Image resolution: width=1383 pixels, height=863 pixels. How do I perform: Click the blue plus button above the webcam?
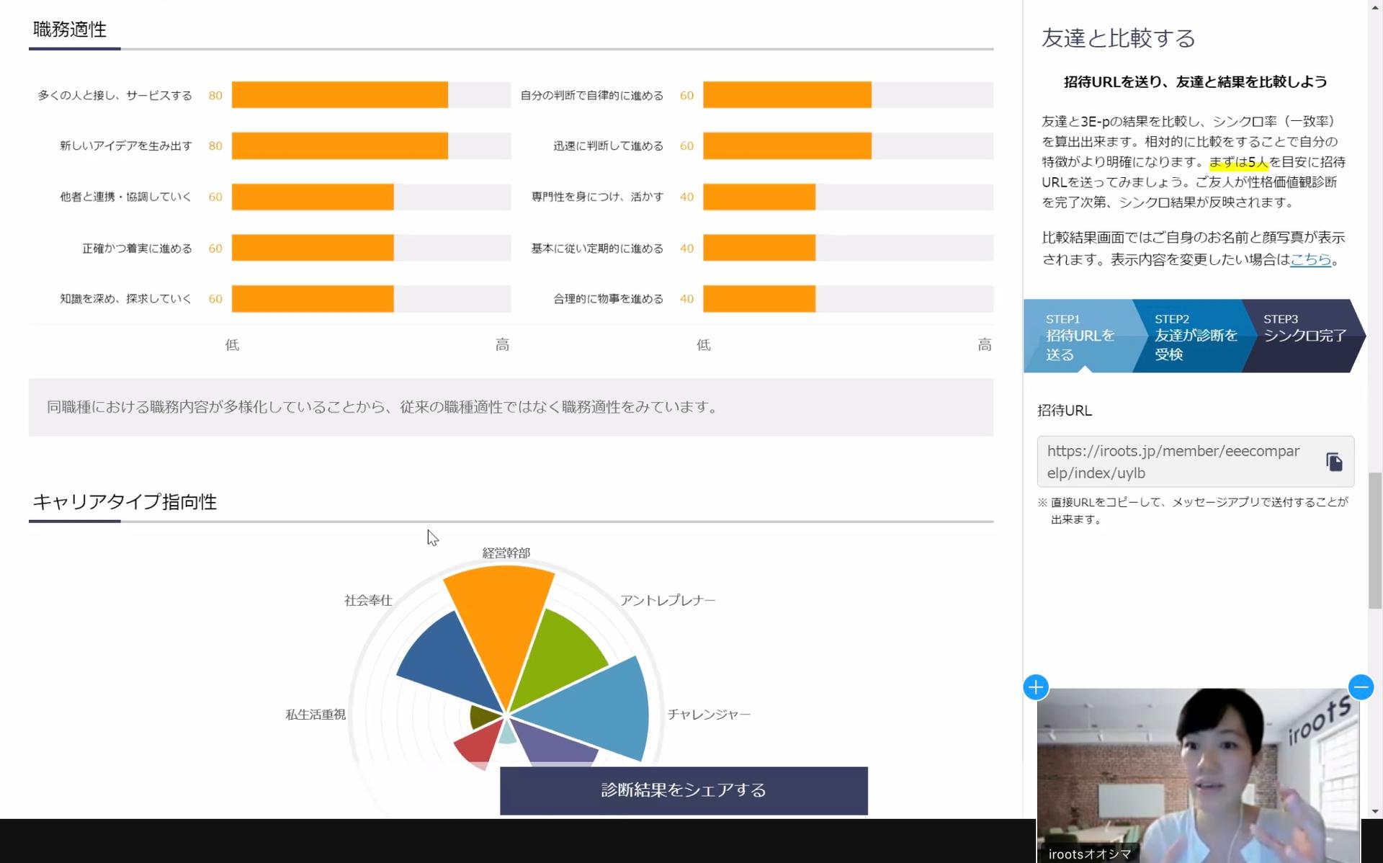1035,687
